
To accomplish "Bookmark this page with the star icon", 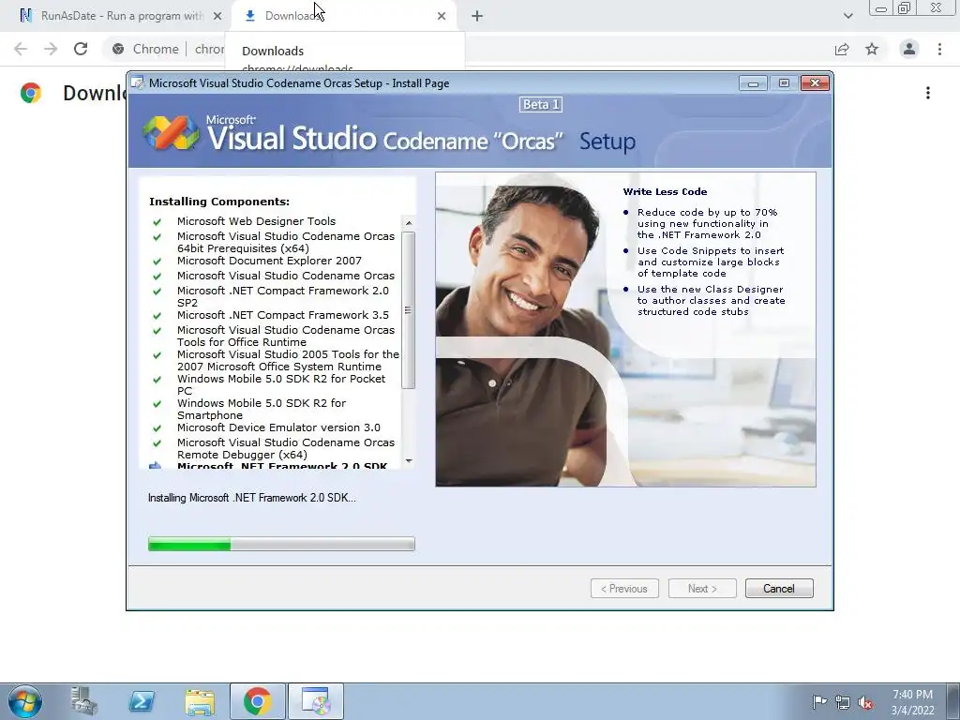I will pyautogui.click(x=872, y=49).
